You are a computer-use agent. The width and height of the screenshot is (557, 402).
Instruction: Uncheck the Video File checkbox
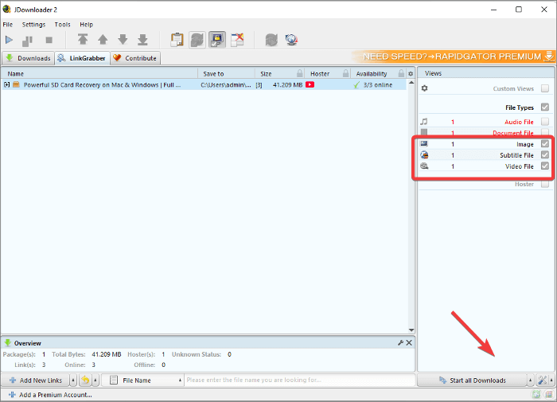(545, 166)
